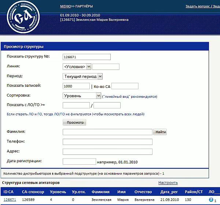Open the Линия condition dropdown

(x=77, y=67)
